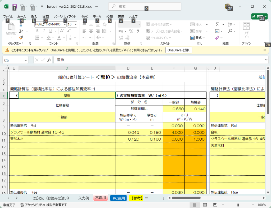Apply percent style format

(131, 31)
